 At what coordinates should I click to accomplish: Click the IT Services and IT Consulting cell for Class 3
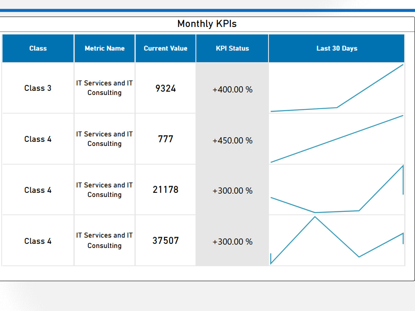click(x=104, y=88)
